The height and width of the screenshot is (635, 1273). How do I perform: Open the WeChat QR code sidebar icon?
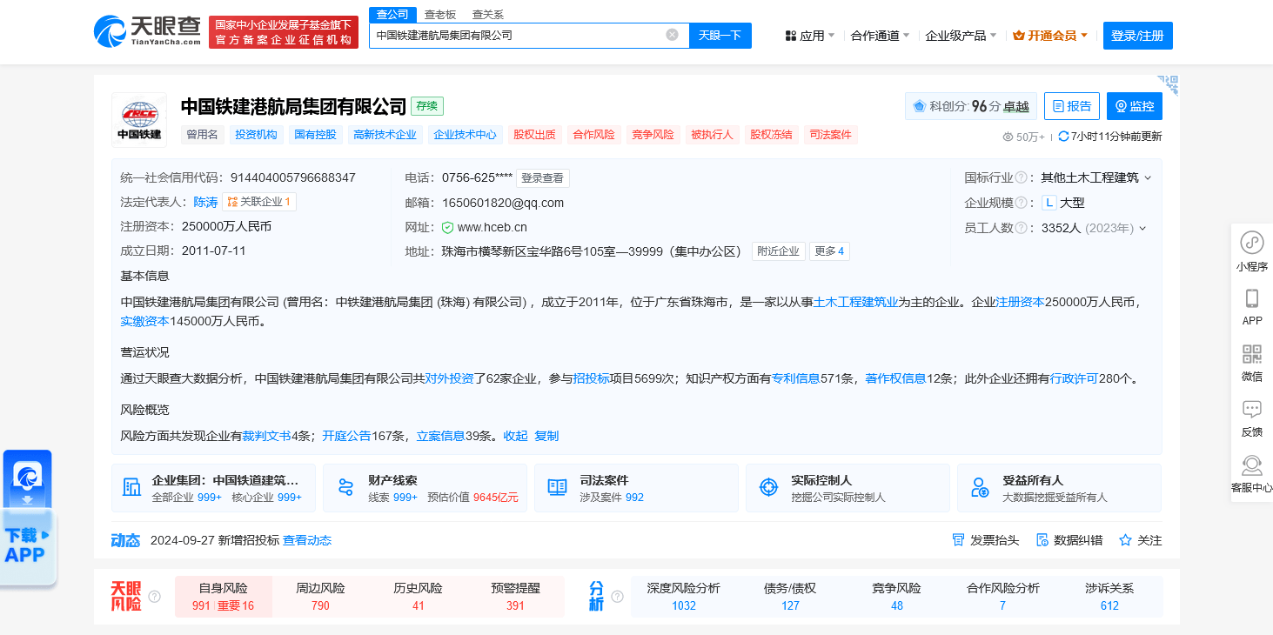[1252, 354]
